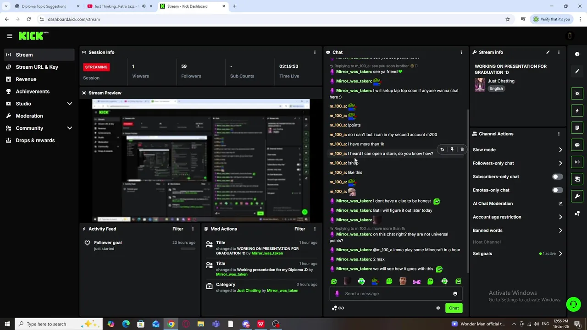
Task: Click the channel points dots icon in right sidebar
Action: click(577, 213)
